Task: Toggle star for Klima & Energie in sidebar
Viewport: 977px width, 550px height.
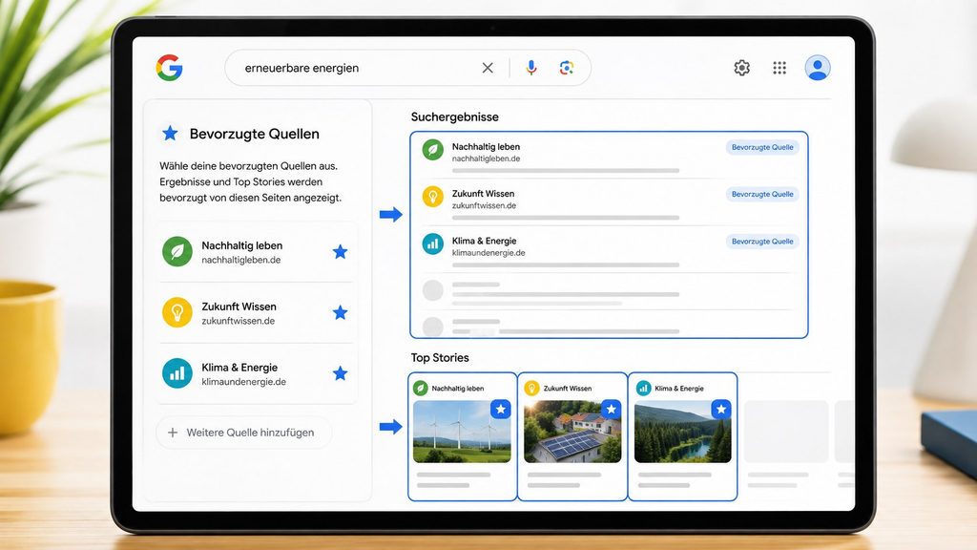Action: pos(340,373)
